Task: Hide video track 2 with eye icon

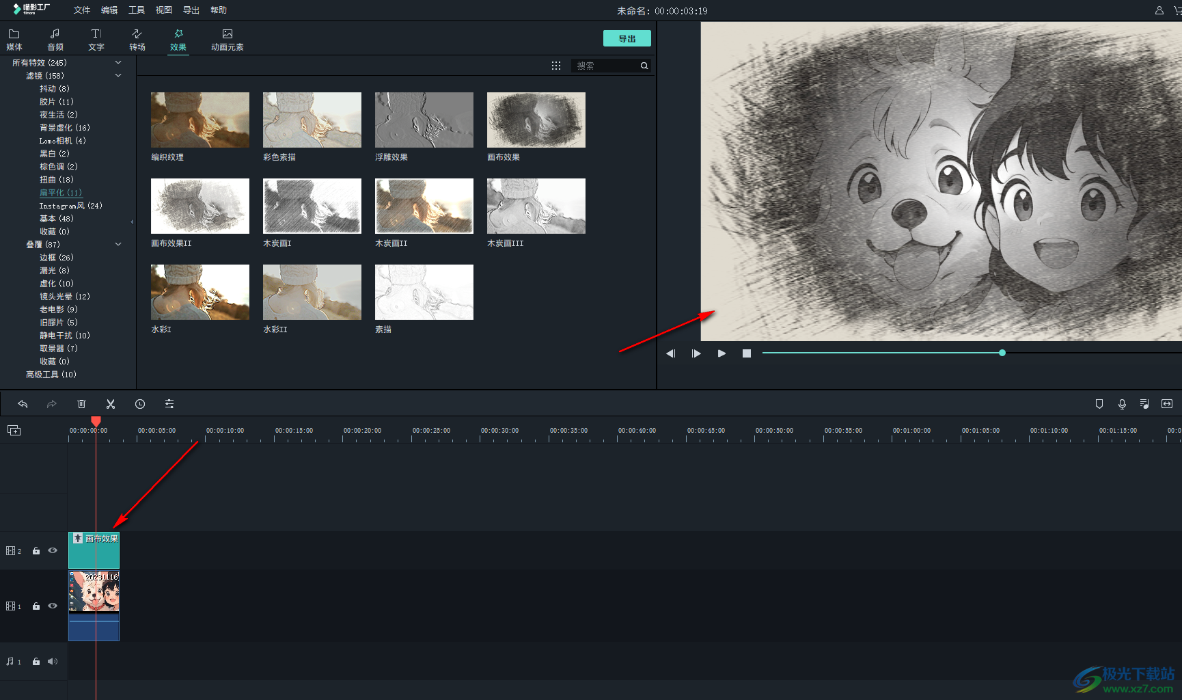Action: (x=53, y=550)
